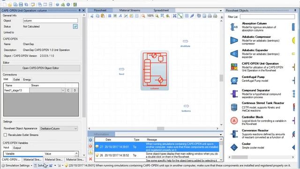Viewport: 300px width, 169px height.
Task: Click the Adiabatic Expander object icon
Action: pos(234,54)
